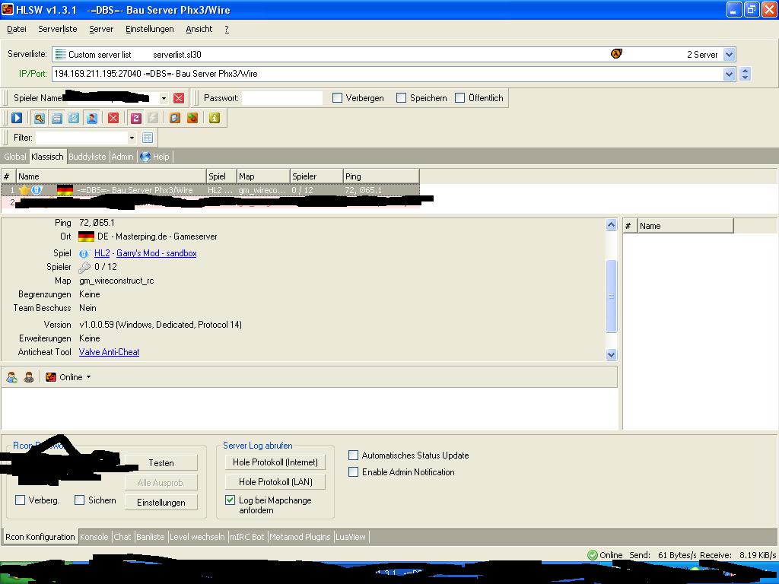Uncheck Log bei Mapchange anfordern
This screenshot has height=584, width=779.
tap(231, 500)
